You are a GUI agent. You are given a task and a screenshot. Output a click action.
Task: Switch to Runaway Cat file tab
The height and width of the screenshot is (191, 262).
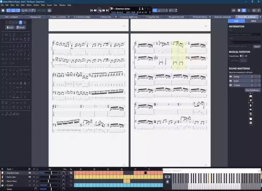pyautogui.click(x=35, y=17)
